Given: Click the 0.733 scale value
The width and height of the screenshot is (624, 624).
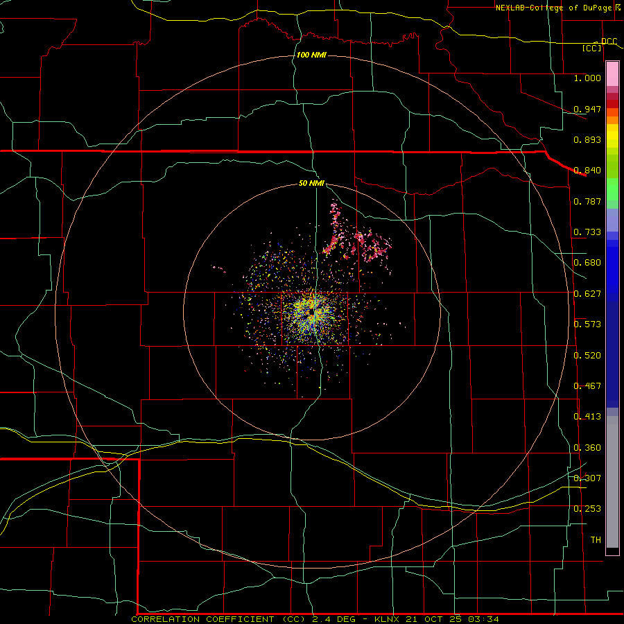Looking at the screenshot, I should (587, 232).
